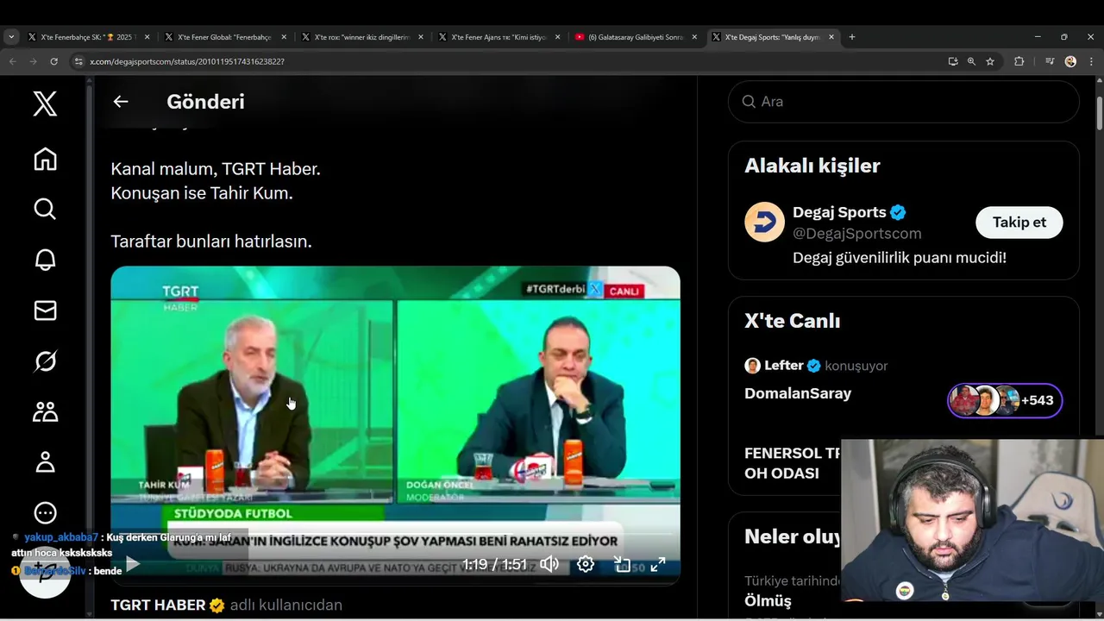Open a new browser tab
The image size is (1104, 621).
tap(852, 37)
